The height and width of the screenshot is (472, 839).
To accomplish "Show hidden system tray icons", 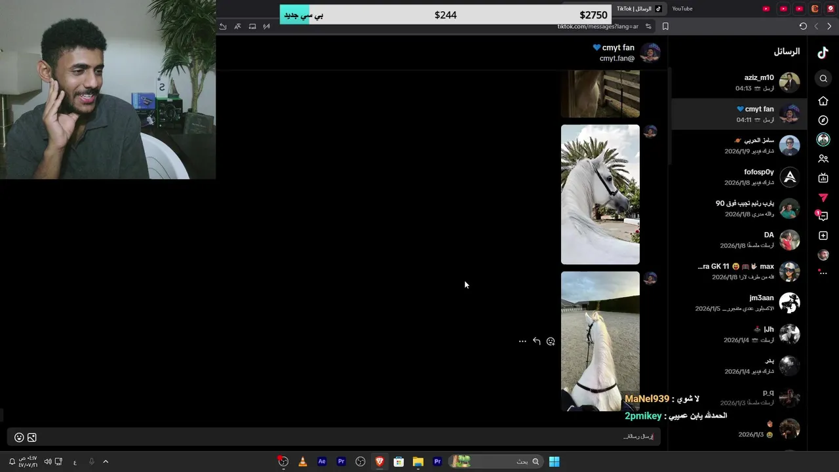I will tap(106, 462).
